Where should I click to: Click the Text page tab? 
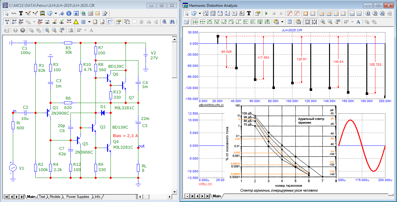point(42,197)
